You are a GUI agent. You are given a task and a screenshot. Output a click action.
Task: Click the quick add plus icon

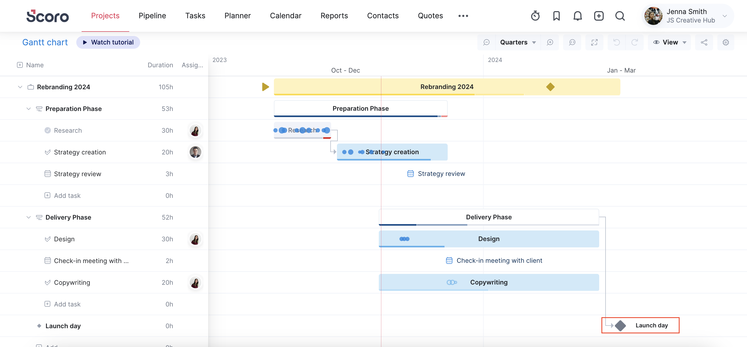pyautogui.click(x=599, y=16)
